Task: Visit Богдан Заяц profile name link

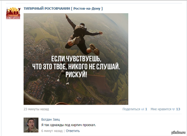Action: click(50, 119)
